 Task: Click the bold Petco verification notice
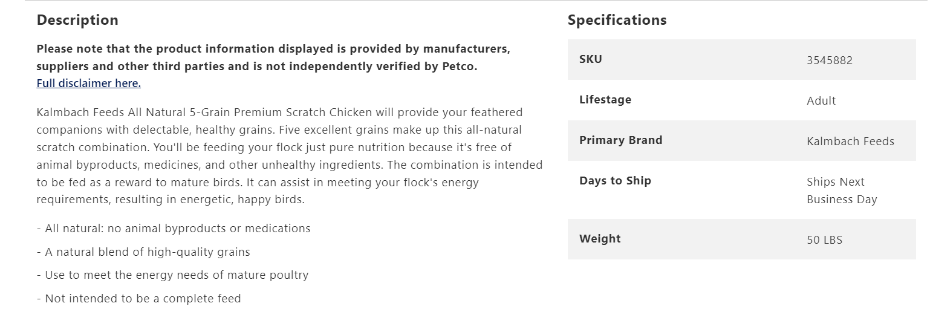(x=273, y=57)
